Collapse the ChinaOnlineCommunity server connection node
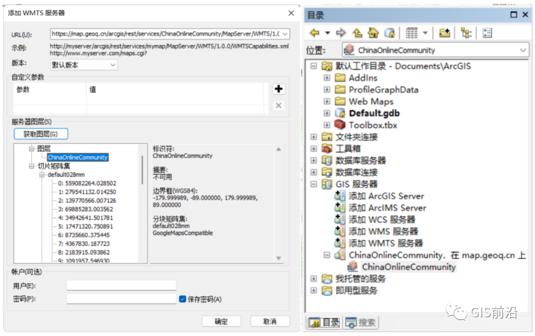 (327, 255)
